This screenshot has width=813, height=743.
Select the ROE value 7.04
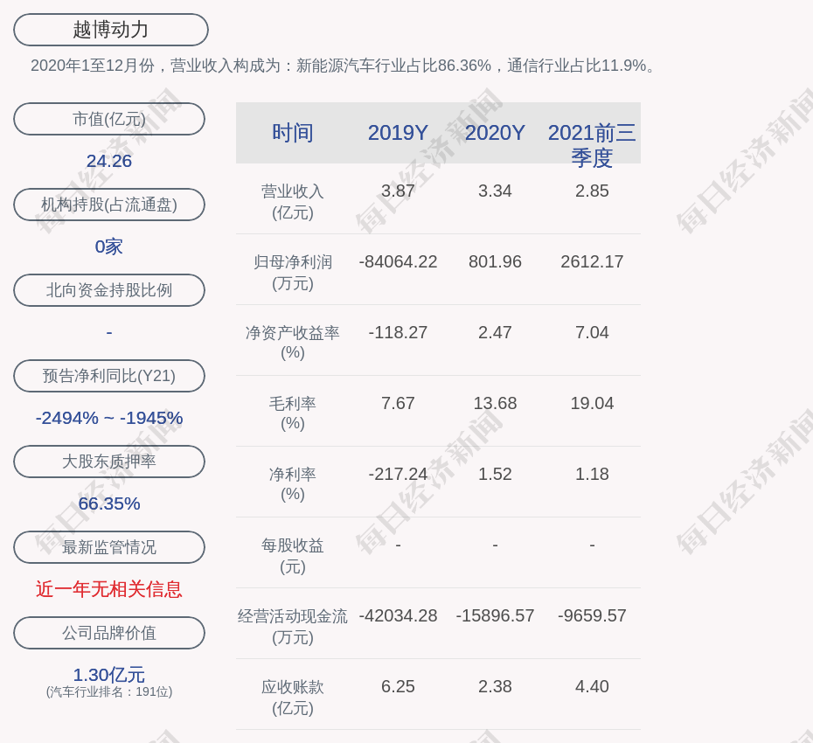pos(592,332)
